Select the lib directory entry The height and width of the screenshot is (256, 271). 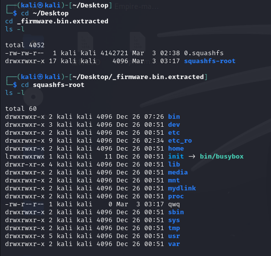pos(174,164)
